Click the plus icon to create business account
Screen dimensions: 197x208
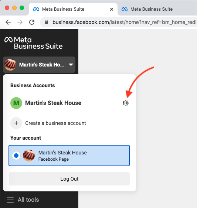[16, 123]
